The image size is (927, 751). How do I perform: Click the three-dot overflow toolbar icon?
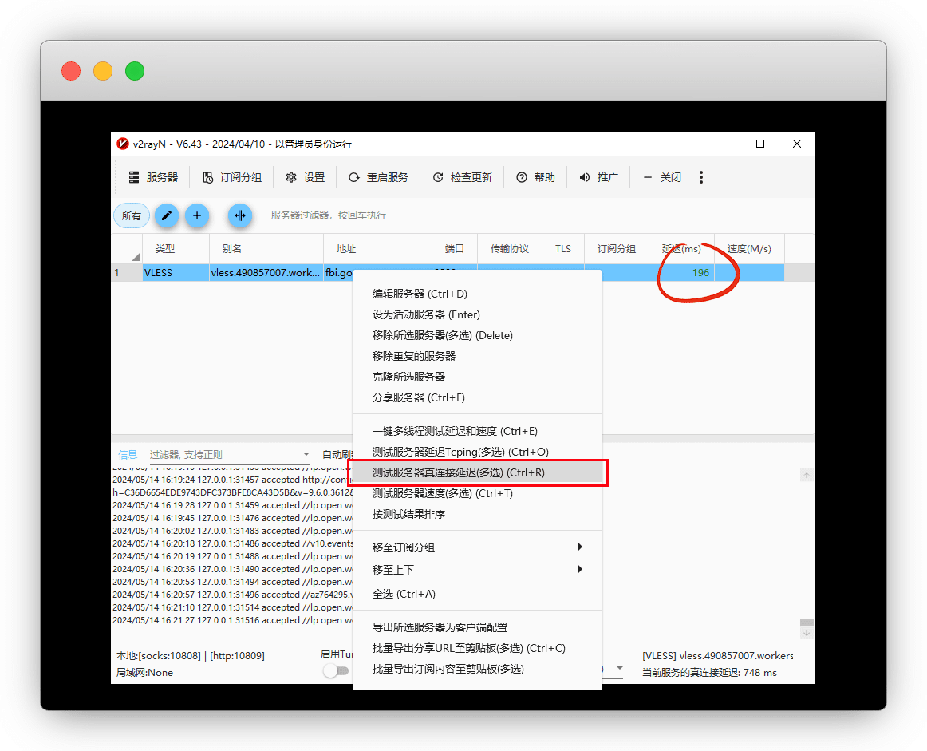(x=701, y=177)
